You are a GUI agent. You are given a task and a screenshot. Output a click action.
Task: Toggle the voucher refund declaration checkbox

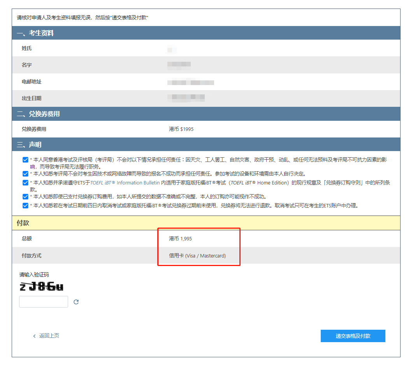[x=26, y=205]
